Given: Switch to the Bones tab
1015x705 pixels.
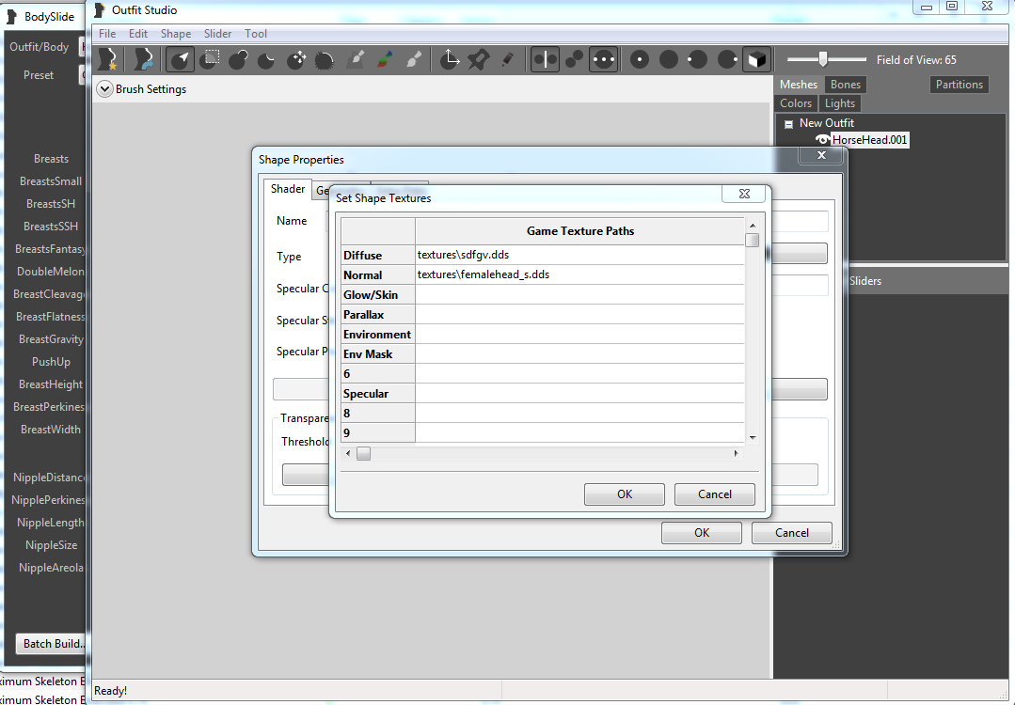Looking at the screenshot, I should click(846, 85).
